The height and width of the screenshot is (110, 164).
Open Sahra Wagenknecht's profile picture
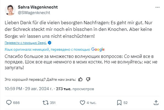pyautogui.click(x=10, y=10)
